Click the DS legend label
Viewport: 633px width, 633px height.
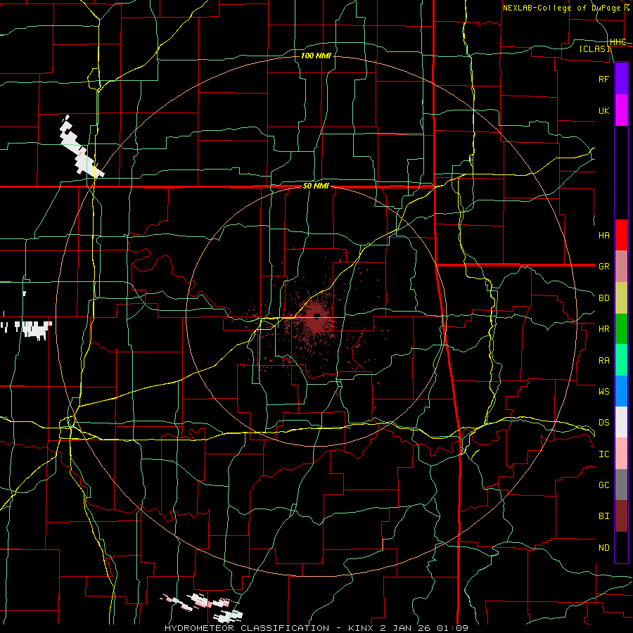(604, 422)
